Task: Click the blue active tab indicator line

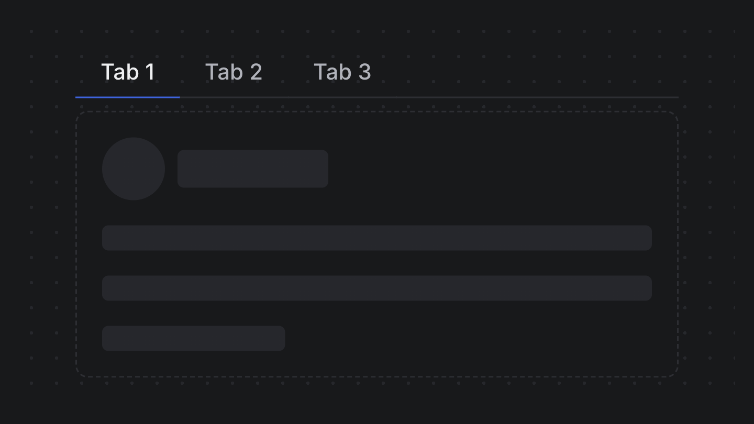Action: (127, 97)
